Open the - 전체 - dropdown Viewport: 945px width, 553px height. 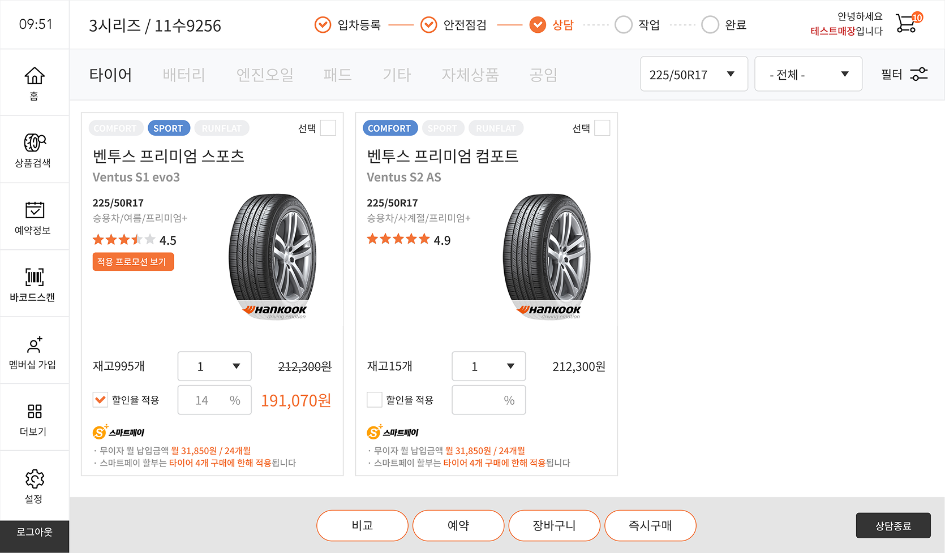pyautogui.click(x=808, y=74)
